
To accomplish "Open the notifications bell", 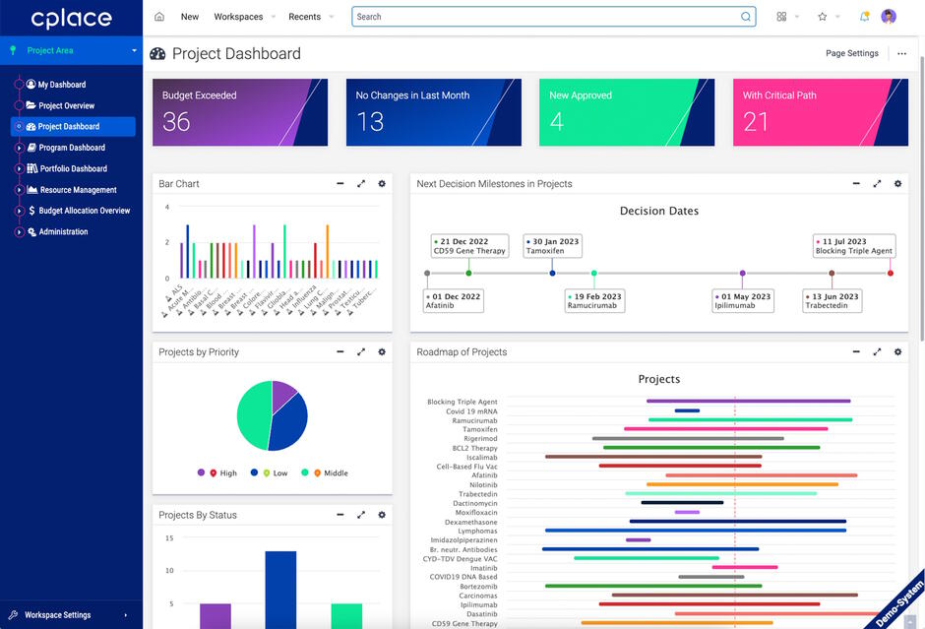I will coord(864,17).
